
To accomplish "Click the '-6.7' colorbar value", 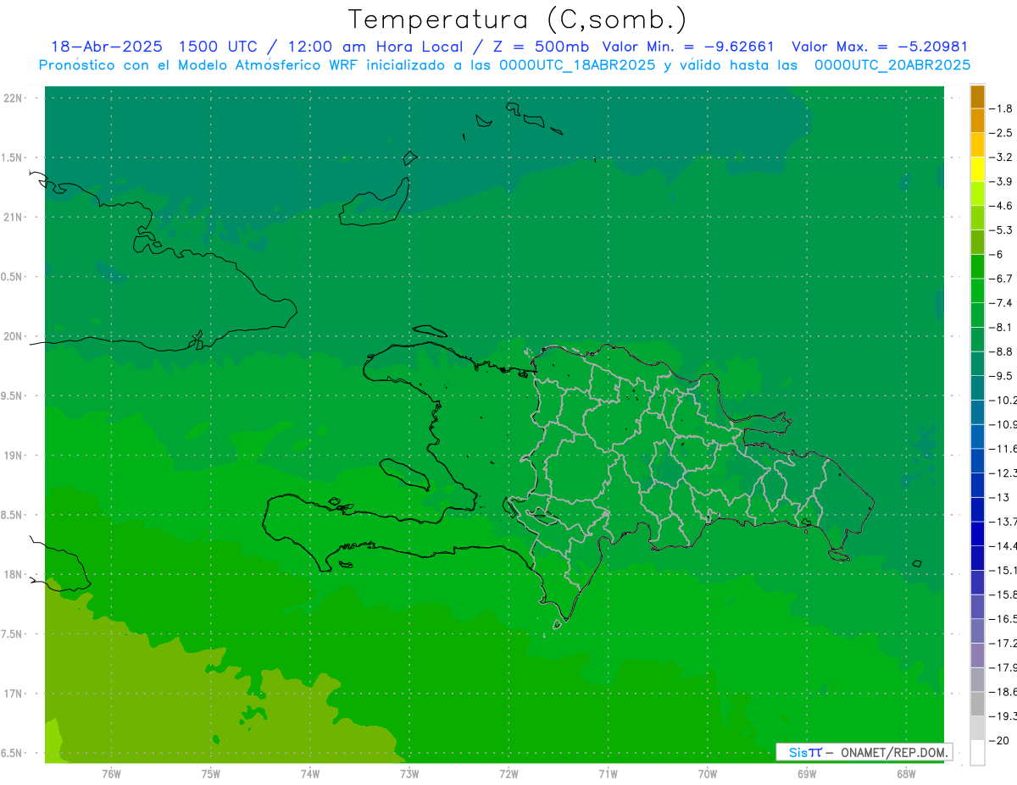I will 1001,279.
